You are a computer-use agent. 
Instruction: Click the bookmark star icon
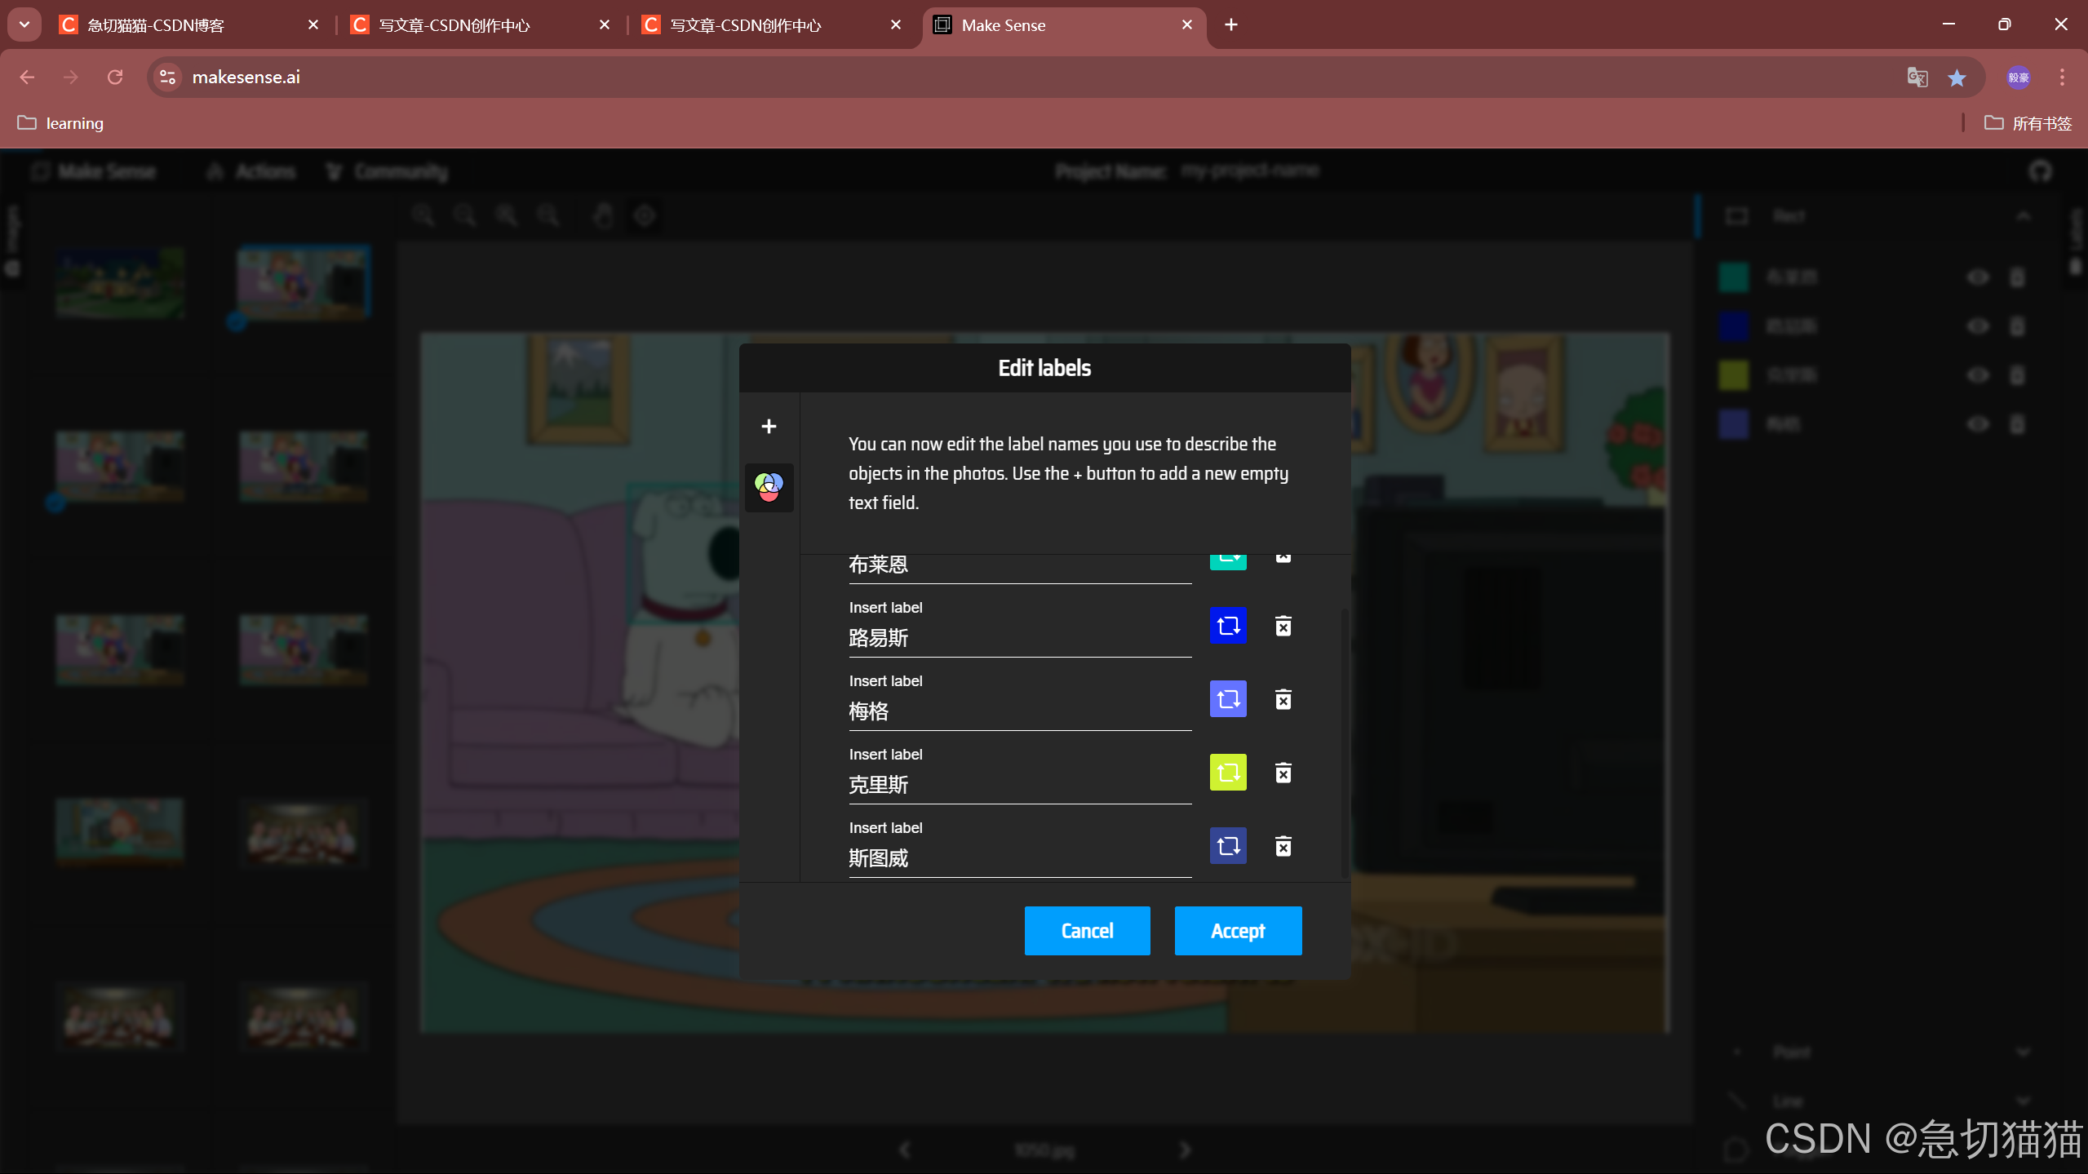(x=1957, y=78)
